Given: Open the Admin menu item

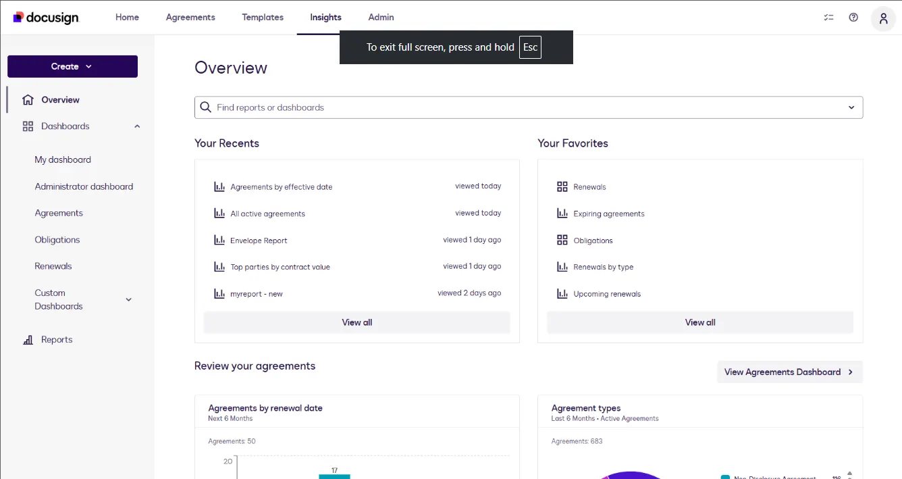Looking at the screenshot, I should [x=381, y=18].
